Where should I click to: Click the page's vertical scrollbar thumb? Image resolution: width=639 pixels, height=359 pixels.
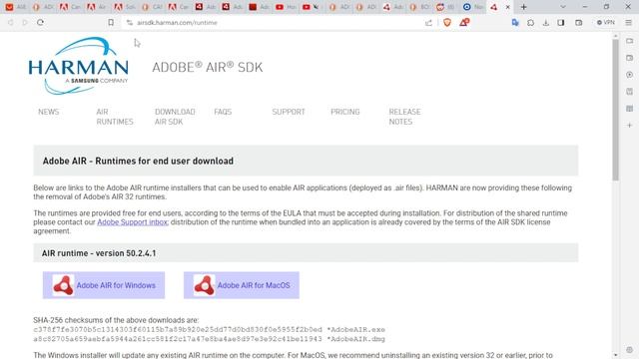[x=615, y=110]
